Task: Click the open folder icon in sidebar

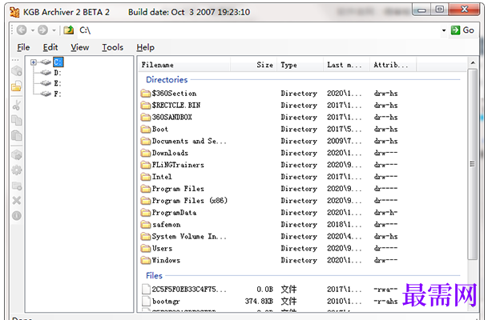Action: point(17,86)
